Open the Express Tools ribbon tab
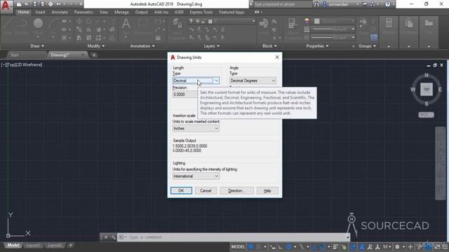 (201, 12)
